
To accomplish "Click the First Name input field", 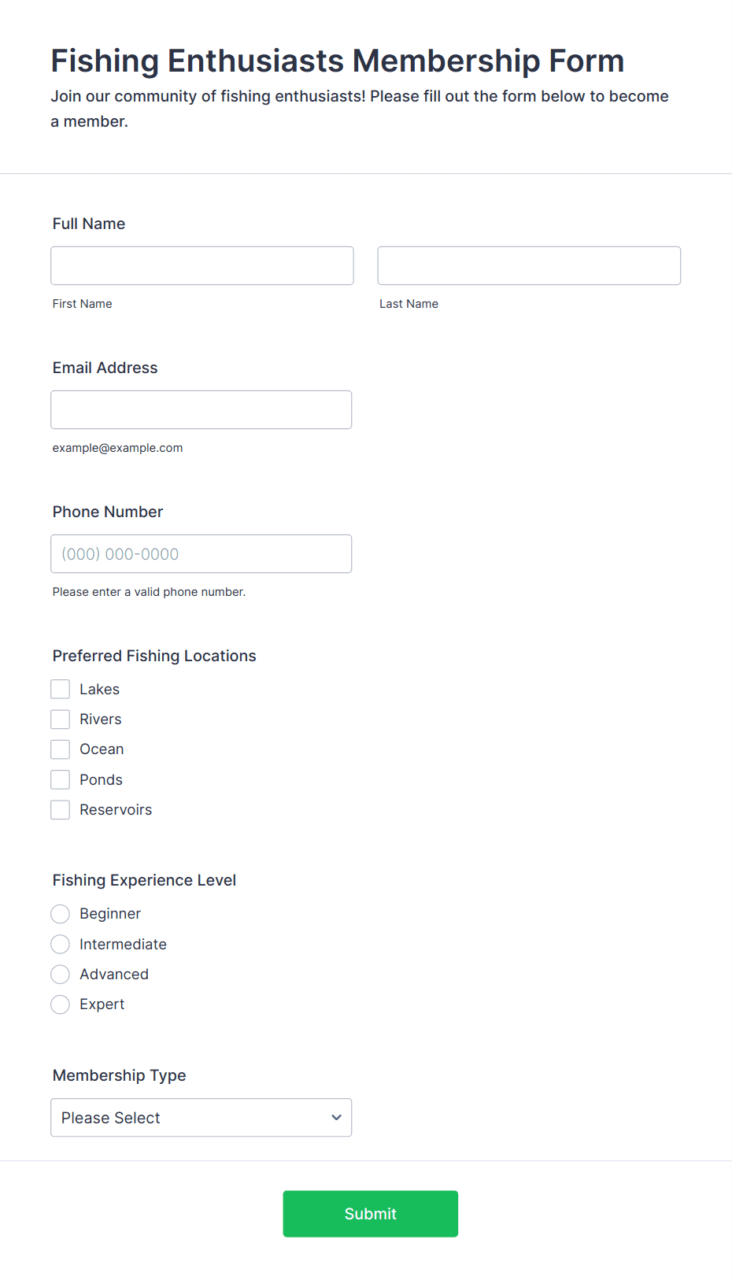I will [202, 265].
